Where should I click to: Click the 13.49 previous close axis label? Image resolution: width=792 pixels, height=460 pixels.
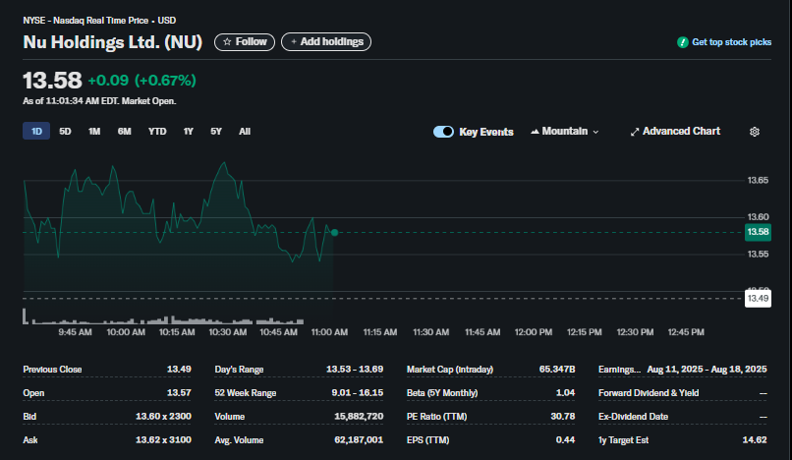click(759, 298)
